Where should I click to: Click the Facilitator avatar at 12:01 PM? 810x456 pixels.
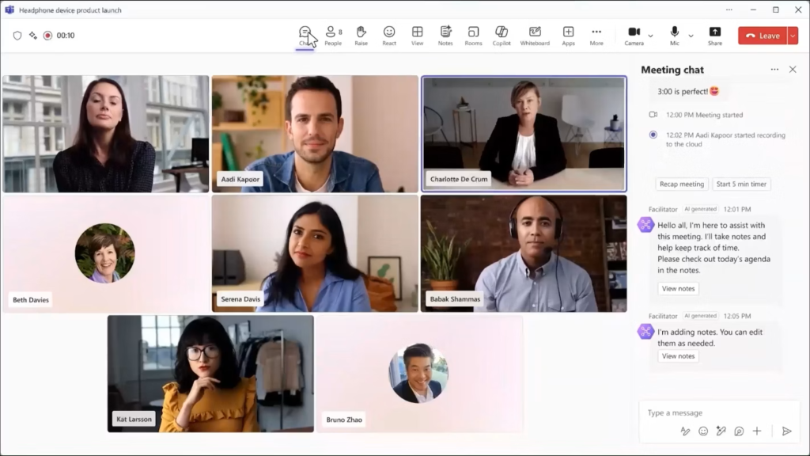tap(645, 224)
